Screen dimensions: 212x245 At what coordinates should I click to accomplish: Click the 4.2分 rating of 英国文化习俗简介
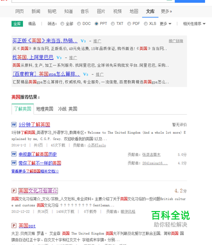coord(180,191)
